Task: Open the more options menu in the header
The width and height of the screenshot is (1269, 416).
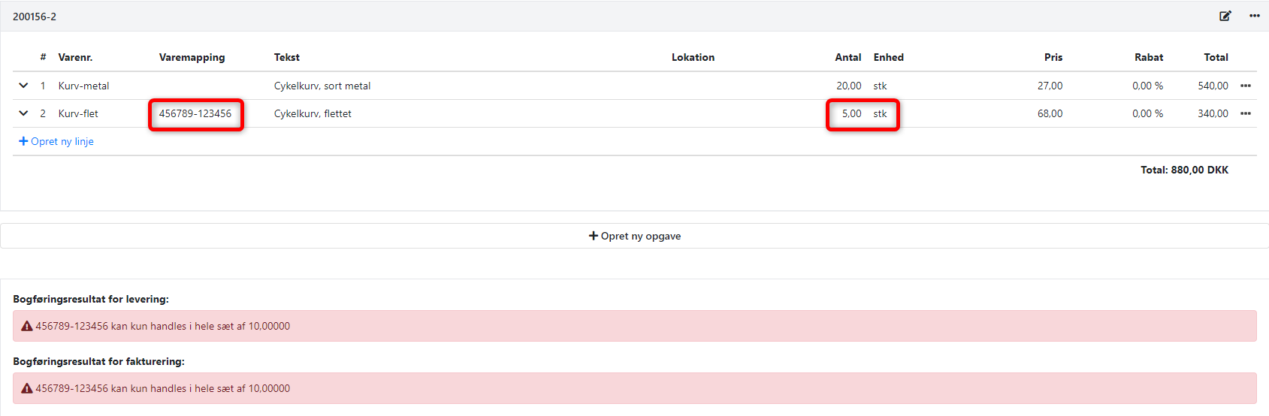Action: click(x=1254, y=16)
